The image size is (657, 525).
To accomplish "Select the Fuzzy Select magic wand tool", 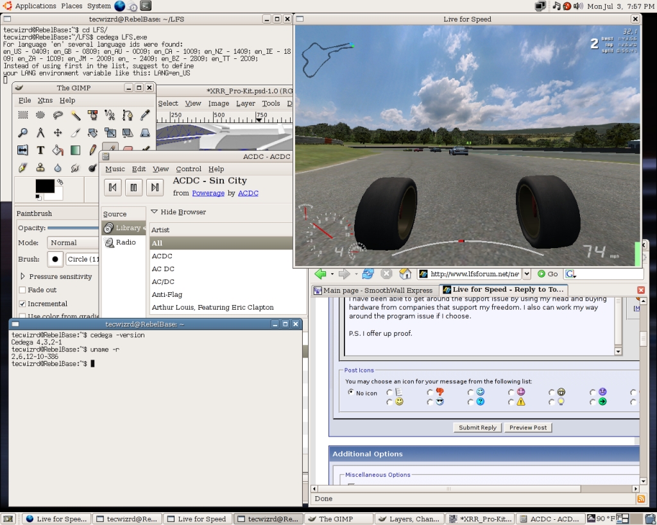I will click(76, 115).
